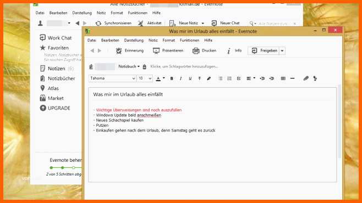Toggle underline formatting in note editor
This screenshot has height=203, width=362.
(x=190, y=78)
